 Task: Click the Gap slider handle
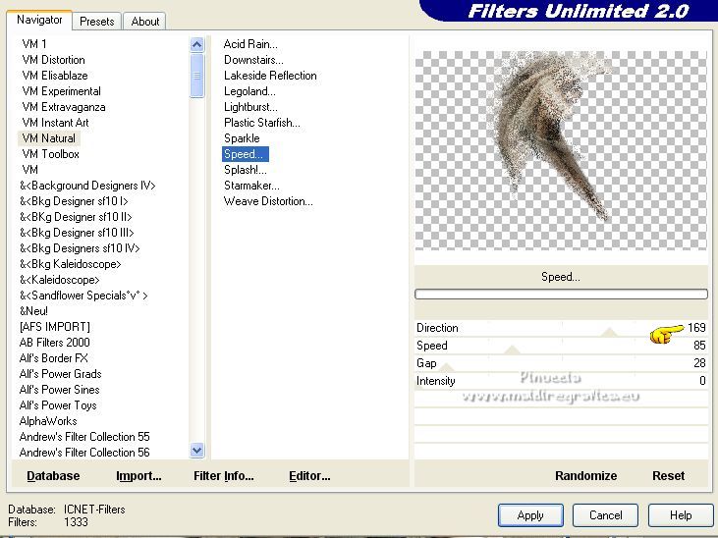447,368
